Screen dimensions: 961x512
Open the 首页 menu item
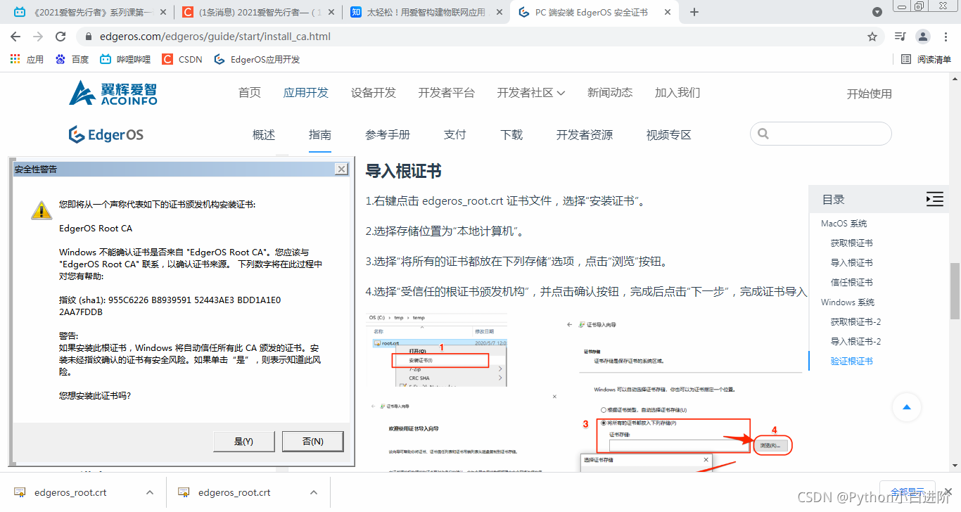[250, 93]
